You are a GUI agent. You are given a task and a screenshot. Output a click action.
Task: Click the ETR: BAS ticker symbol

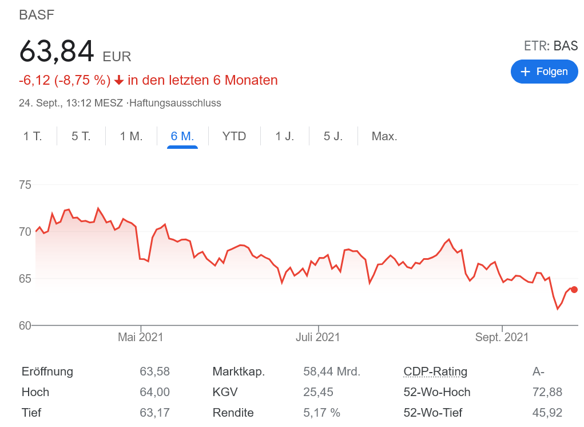551,46
